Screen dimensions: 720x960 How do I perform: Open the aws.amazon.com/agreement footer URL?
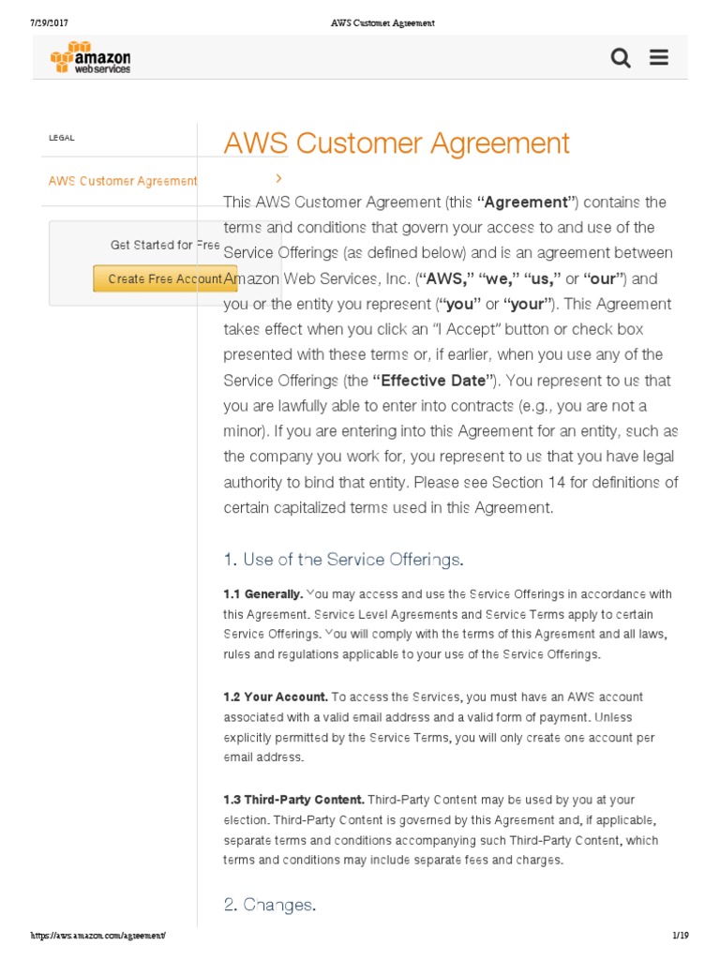tap(98, 936)
